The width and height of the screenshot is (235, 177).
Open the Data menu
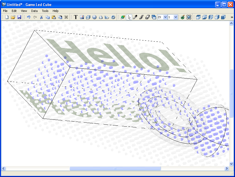pos(34,11)
